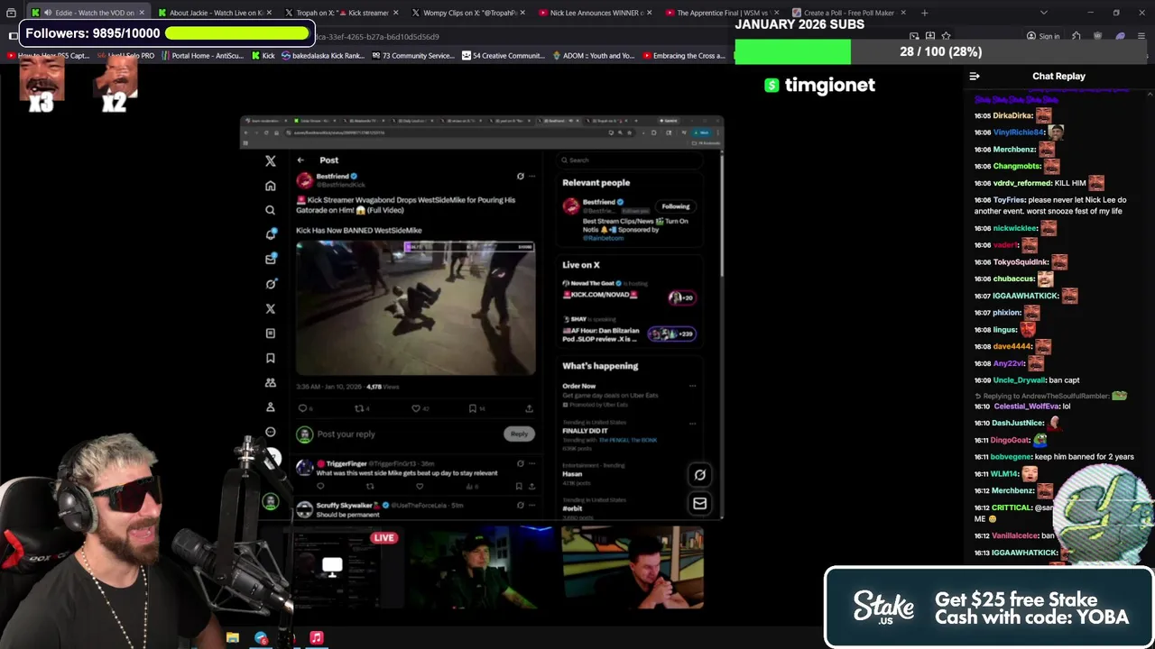
Task: Open the Hasan trending topic
Action: pos(573,474)
